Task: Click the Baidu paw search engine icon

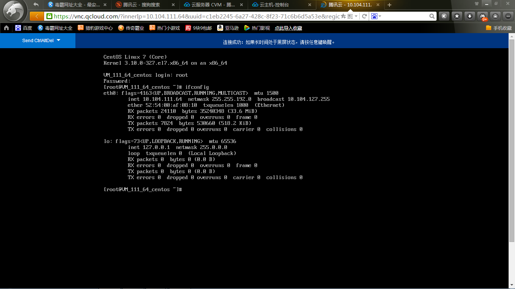Action: [x=374, y=16]
